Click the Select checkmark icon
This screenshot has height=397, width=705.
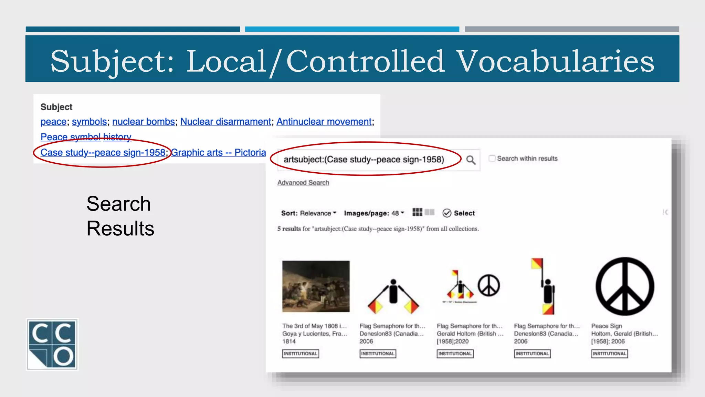[x=447, y=213]
